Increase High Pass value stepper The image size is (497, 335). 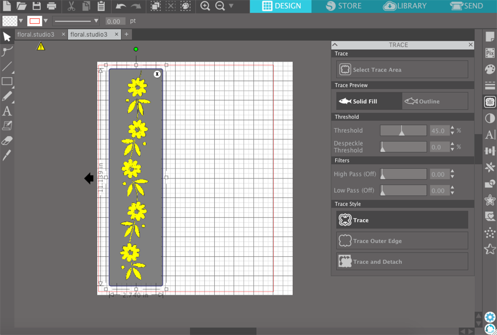[452, 171]
